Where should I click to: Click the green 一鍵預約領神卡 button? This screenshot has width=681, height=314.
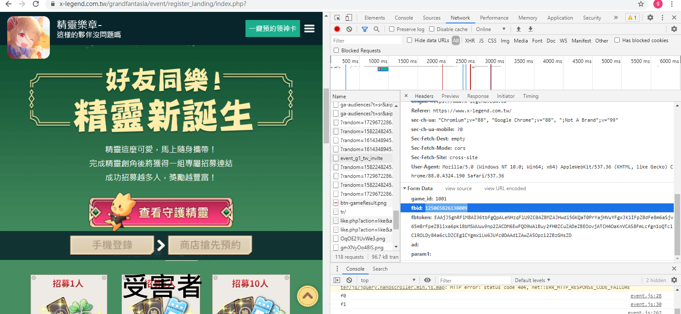273,29
